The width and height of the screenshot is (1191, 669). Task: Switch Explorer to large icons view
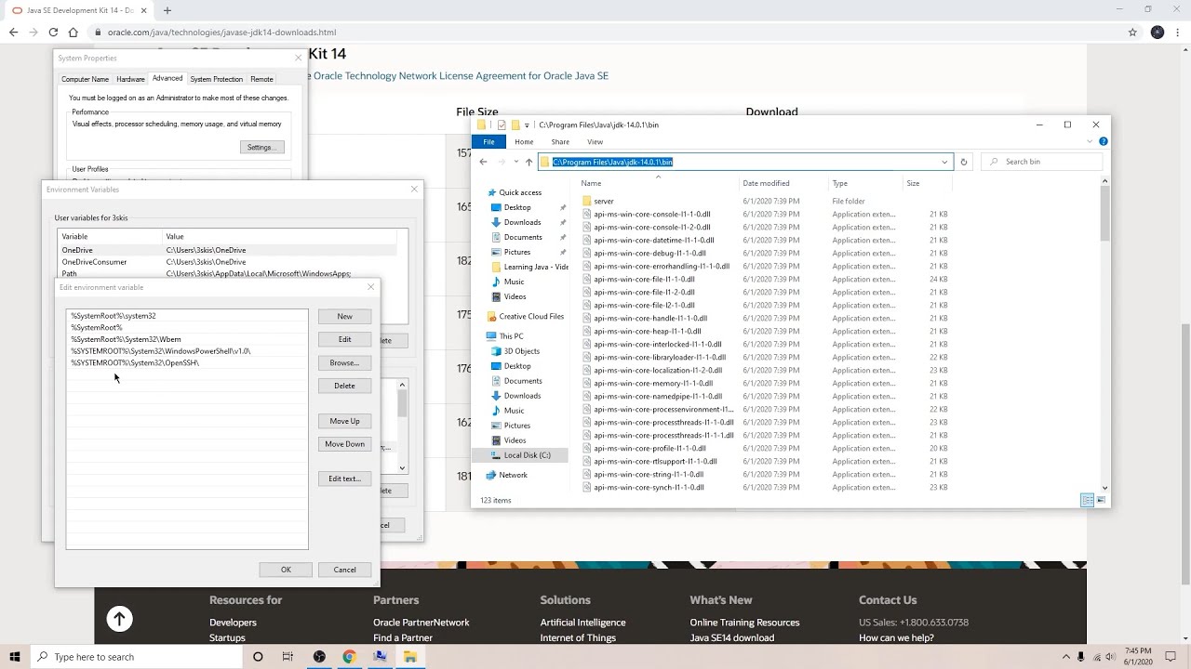pyautogui.click(x=1102, y=500)
